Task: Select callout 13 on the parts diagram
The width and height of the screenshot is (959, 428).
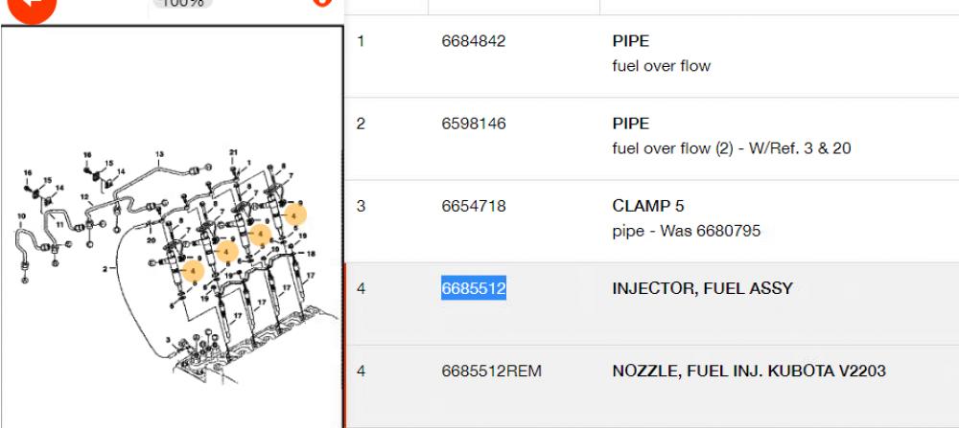Action: [x=159, y=154]
